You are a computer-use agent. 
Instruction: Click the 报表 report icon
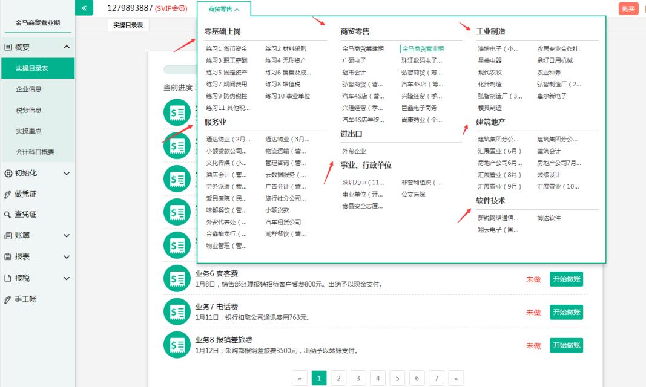pos(8,256)
